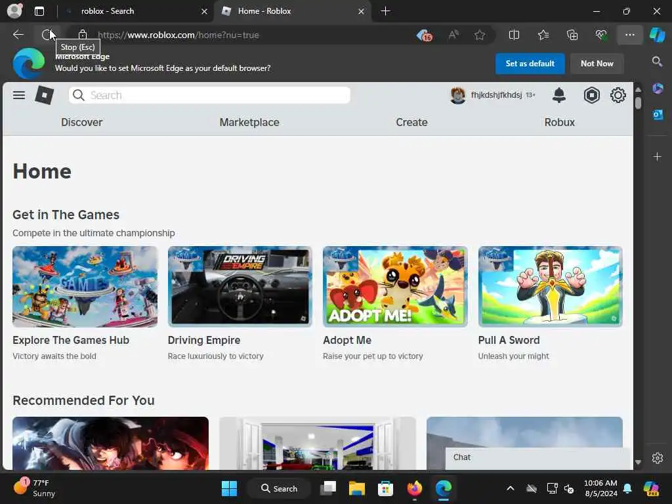Open the taskbar Search box

pos(279,488)
